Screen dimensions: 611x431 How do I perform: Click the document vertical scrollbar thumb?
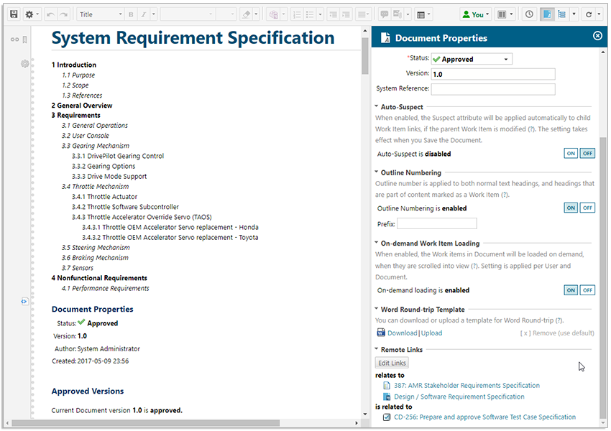pyautogui.click(x=364, y=56)
